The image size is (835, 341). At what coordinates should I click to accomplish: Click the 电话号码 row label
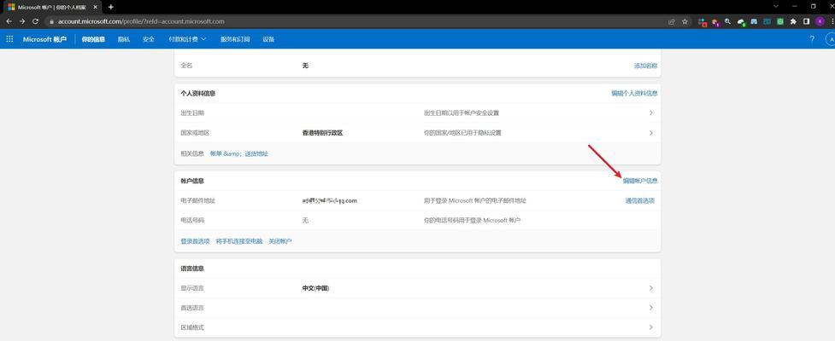(x=192, y=220)
